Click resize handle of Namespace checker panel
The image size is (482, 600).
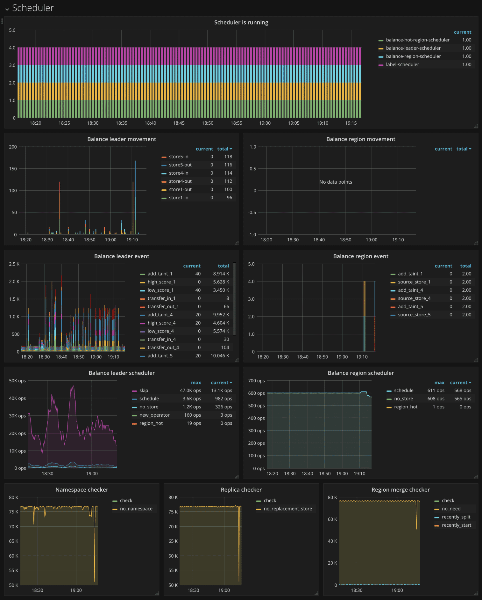[x=157, y=593]
